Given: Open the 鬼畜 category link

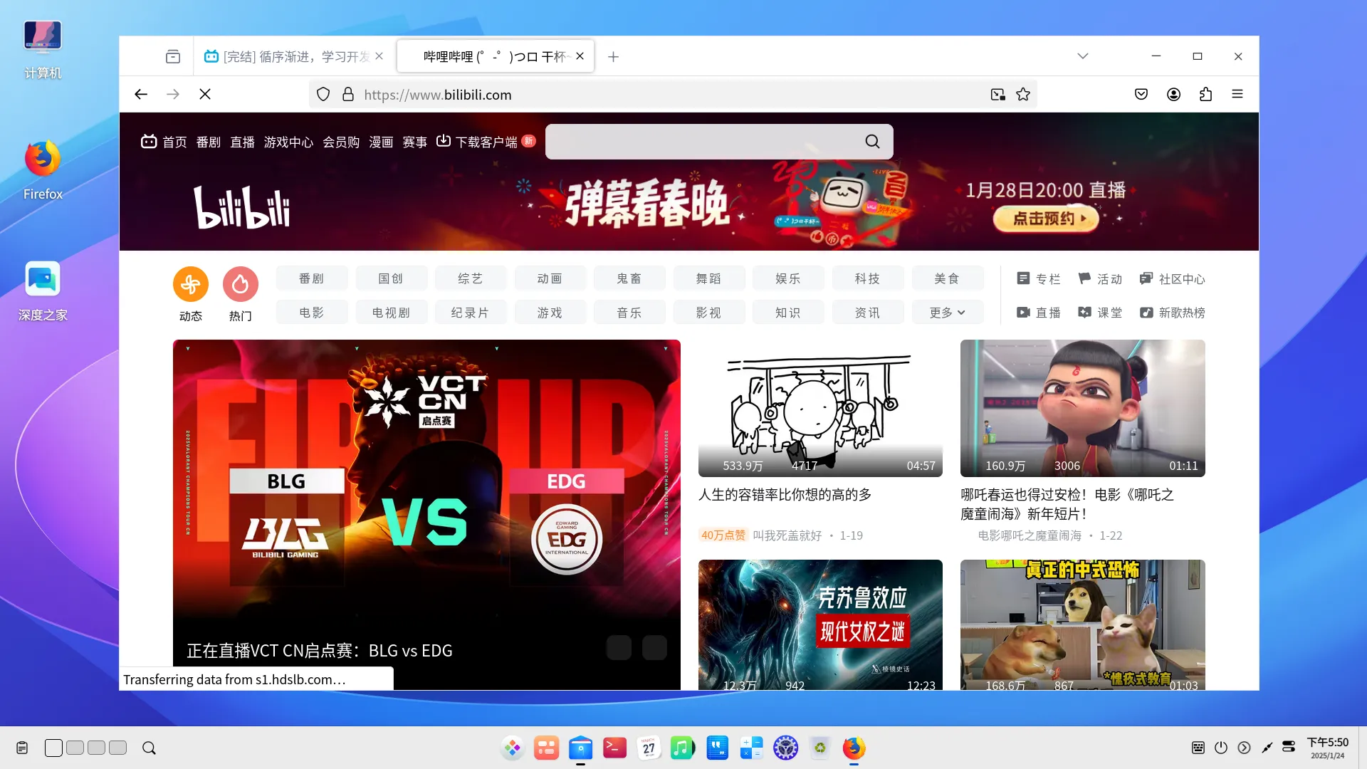Looking at the screenshot, I should [x=629, y=278].
